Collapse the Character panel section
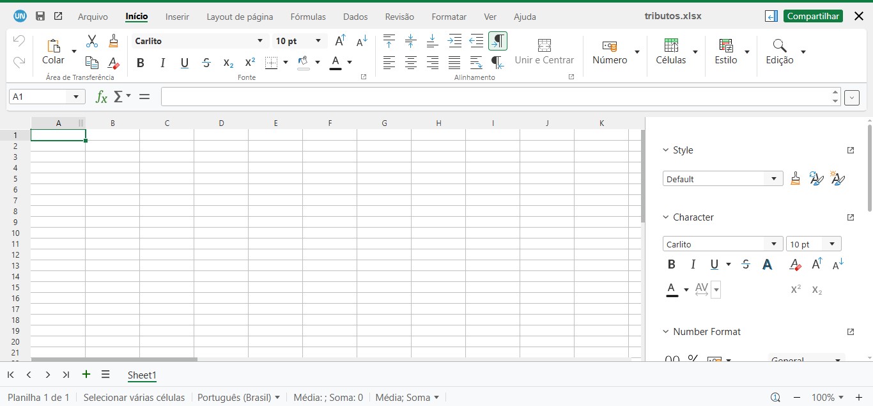The height and width of the screenshot is (406, 873). point(665,217)
